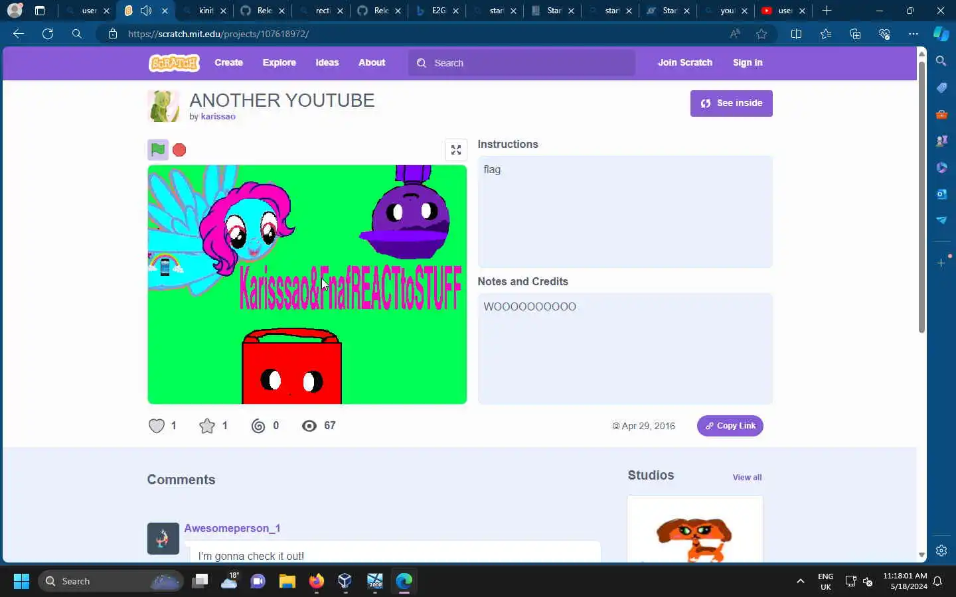Open the sidebar shopping tag icon
The image size is (956, 597).
pyautogui.click(x=941, y=88)
